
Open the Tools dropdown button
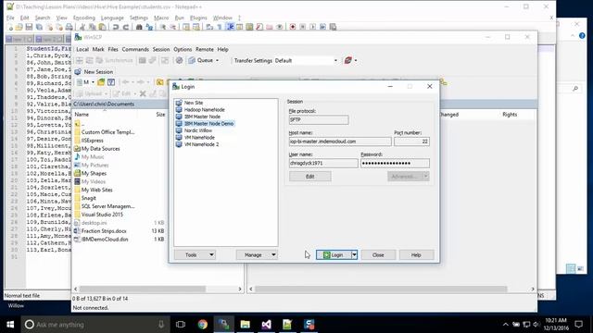[195, 255]
